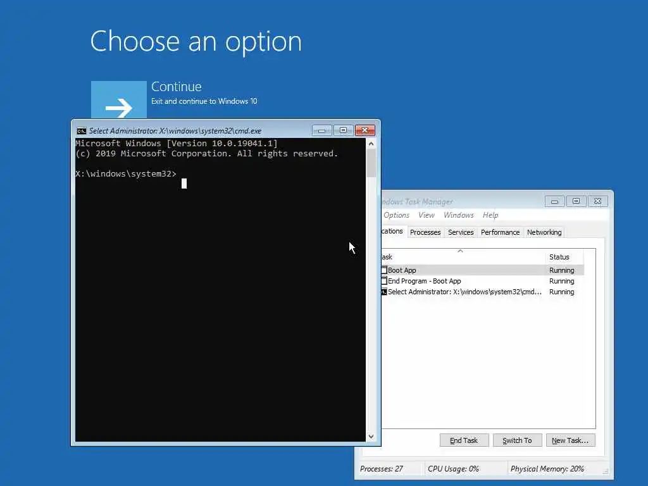
Task: Click the Status column header
Action: coord(564,257)
